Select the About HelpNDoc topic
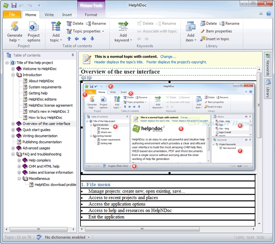The image size is (275, 244). point(41,81)
